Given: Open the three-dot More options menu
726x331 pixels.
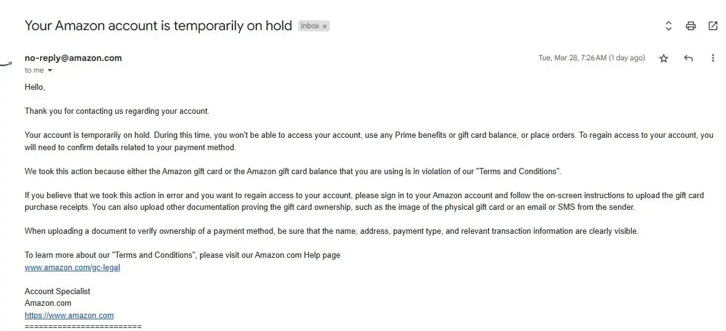Looking at the screenshot, I should 712,58.
